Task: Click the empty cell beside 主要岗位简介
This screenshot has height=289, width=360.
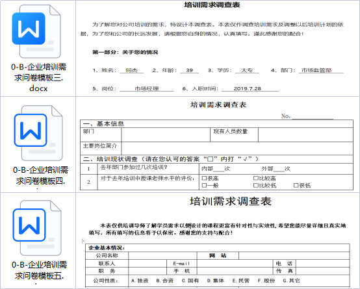Action: 237,149
